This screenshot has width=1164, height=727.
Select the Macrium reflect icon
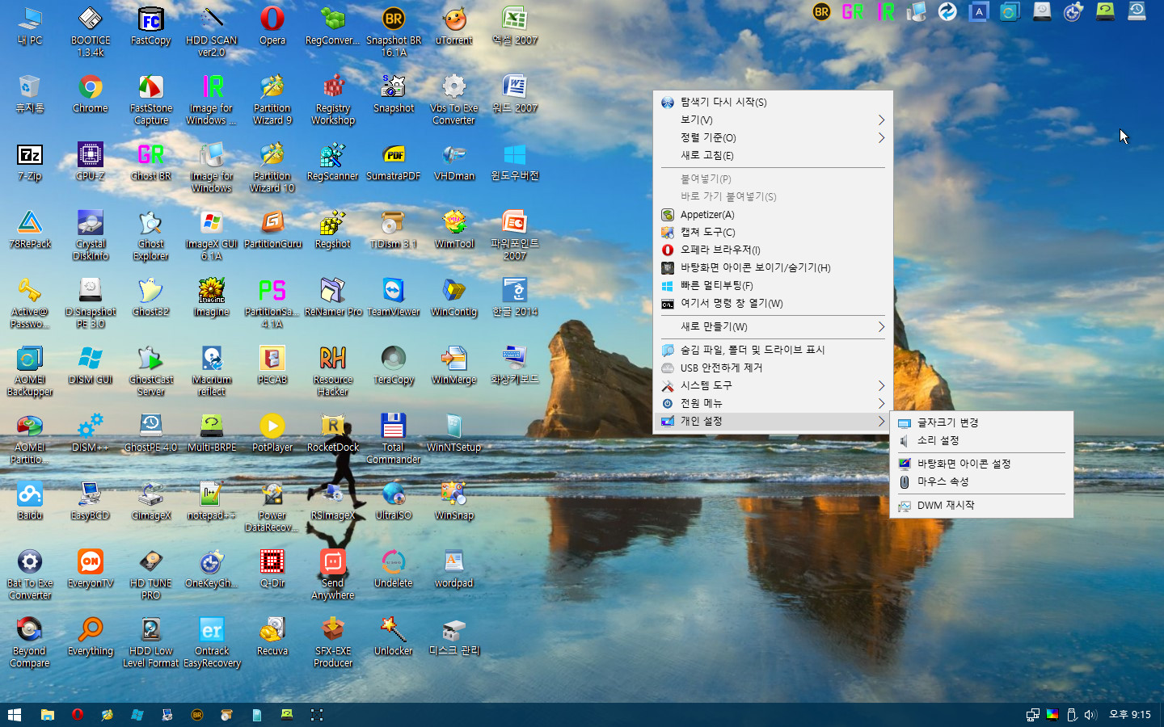(212, 371)
